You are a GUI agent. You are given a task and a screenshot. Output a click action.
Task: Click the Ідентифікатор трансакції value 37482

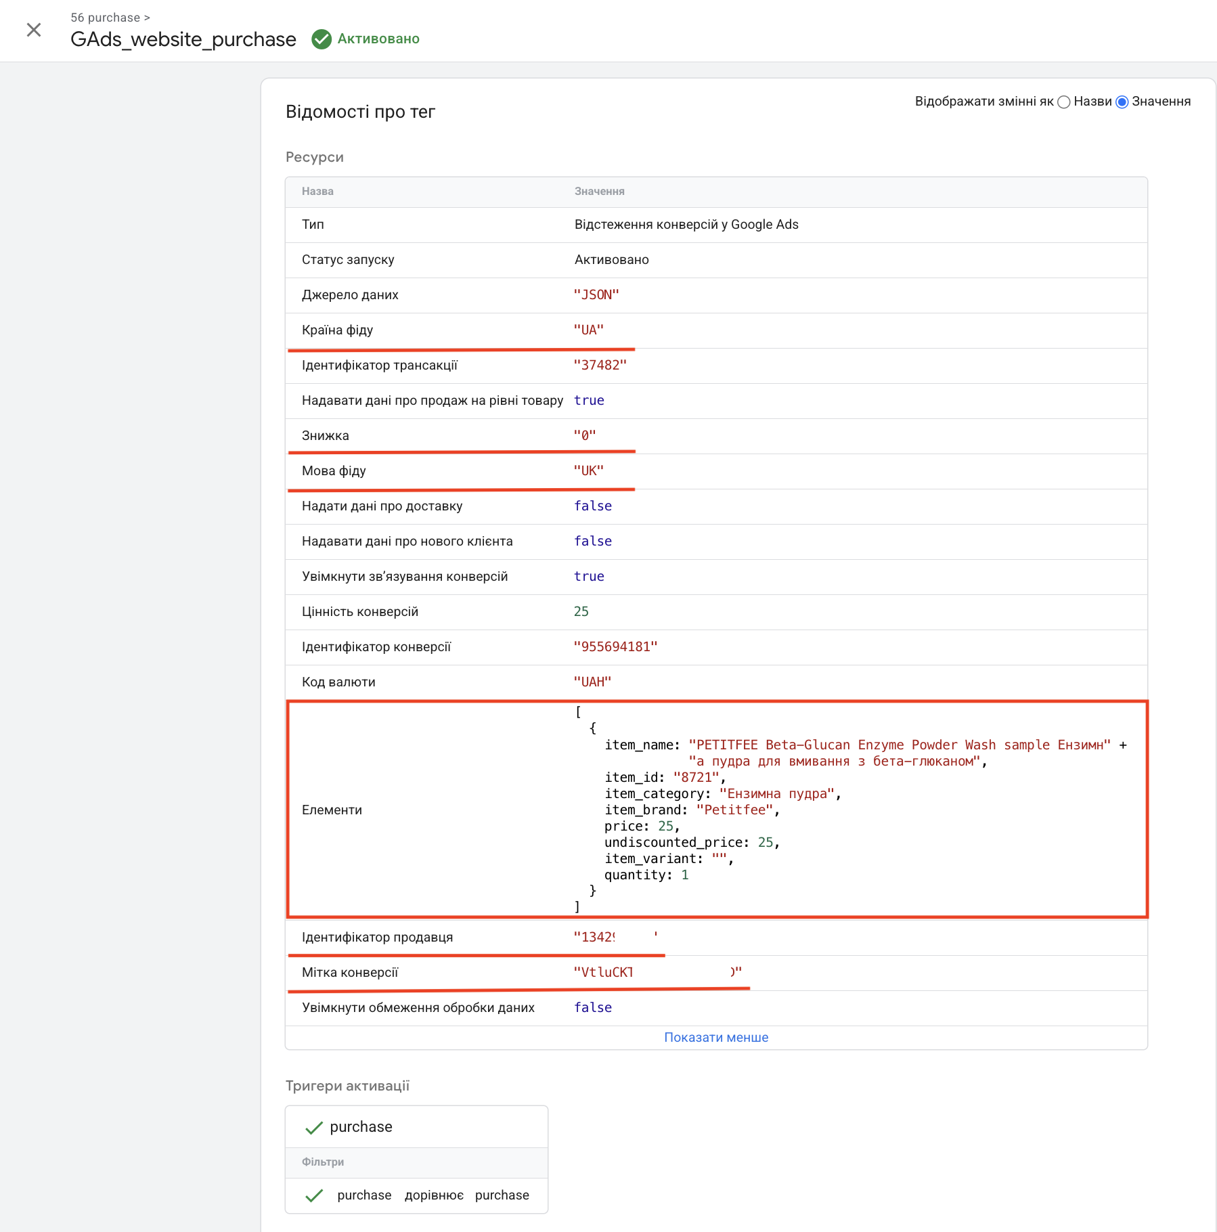click(600, 366)
